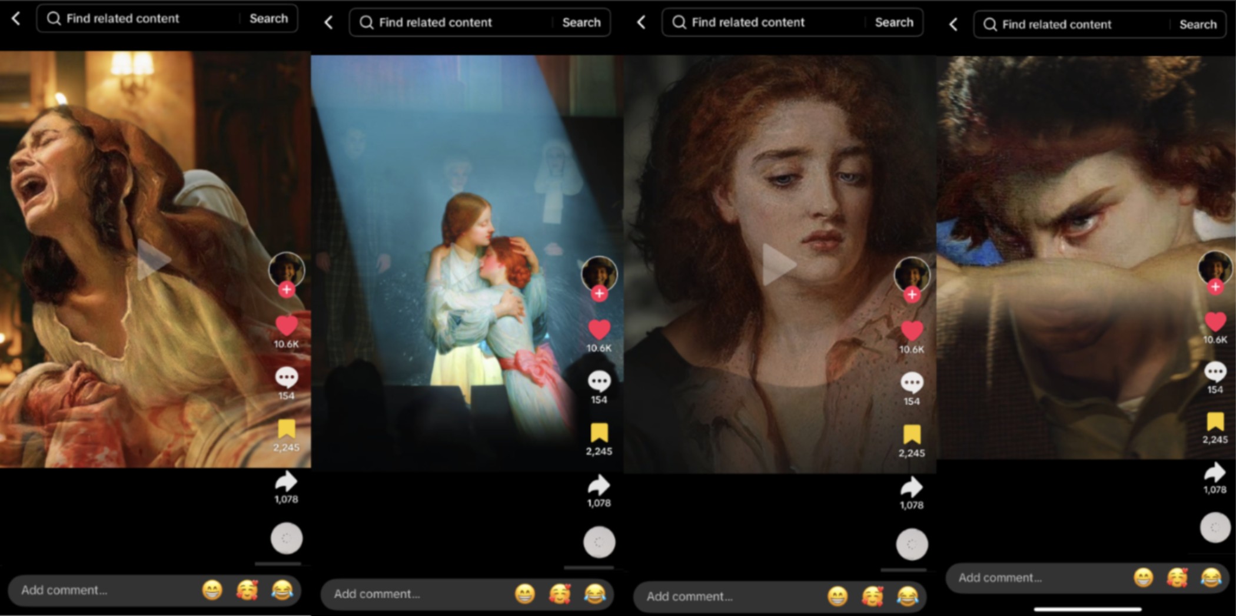Open the sound disc on the embracing girls video
The height and width of the screenshot is (616, 1236).
(599, 542)
